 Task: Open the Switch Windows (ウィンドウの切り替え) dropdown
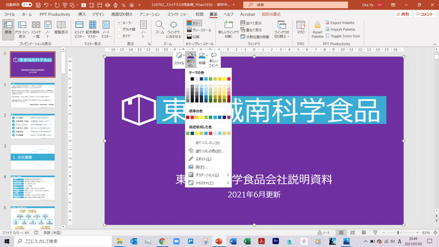pos(282,29)
